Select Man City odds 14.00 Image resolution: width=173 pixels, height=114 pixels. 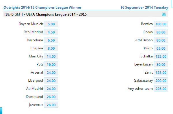51,56
